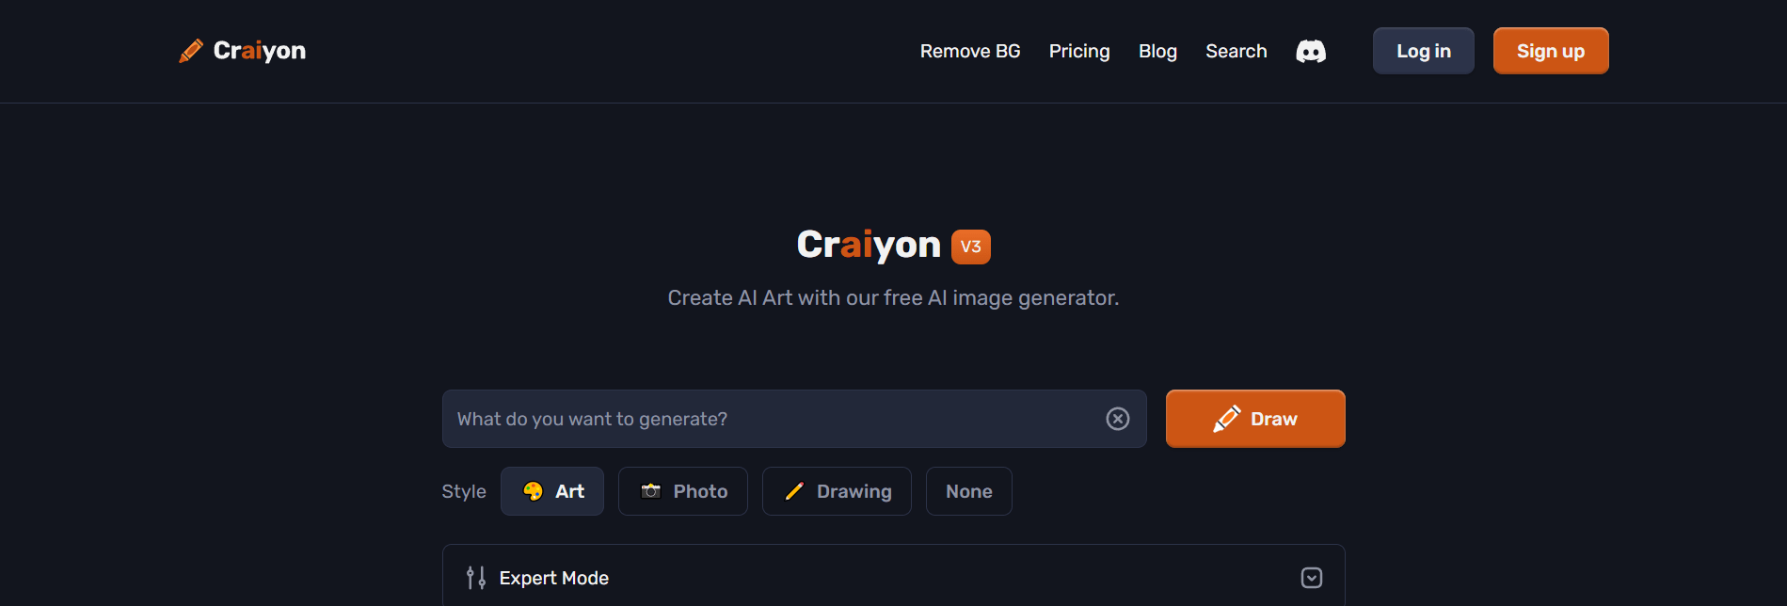This screenshot has width=1787, height=606.
Task: Open the Remove BG tool
Action: [x=969, y=51]
